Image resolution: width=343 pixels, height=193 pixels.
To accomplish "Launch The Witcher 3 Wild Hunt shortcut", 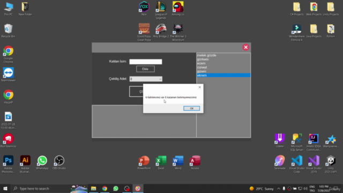I will [178, 32].
